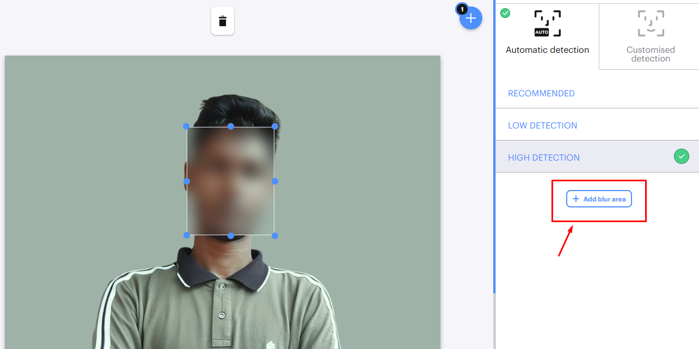Click the plus icon inside Add blur area
This screenshot has width=699, height=349.
click(576, 199)
